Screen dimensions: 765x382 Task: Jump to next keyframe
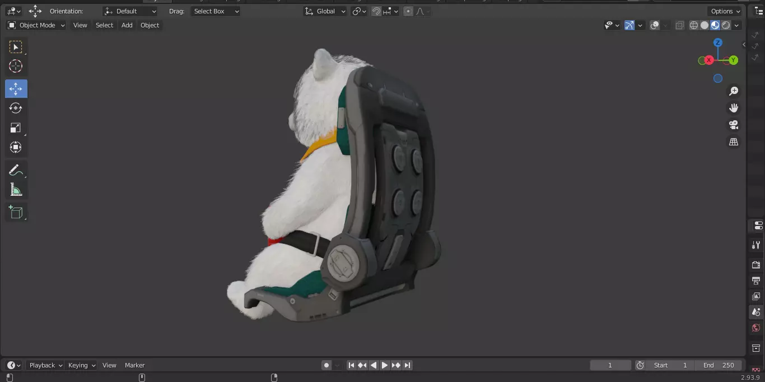396,365
